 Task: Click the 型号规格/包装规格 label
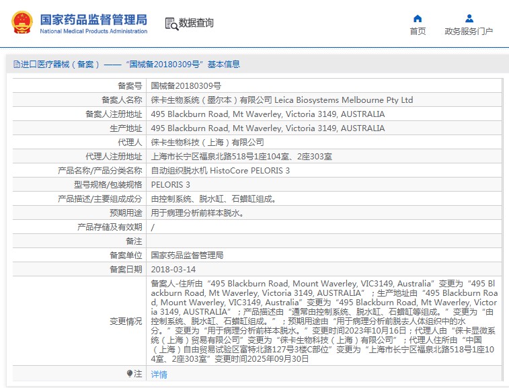point(108,185)
